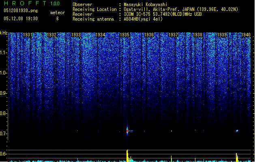Click the 1933 time marker

click(76, 35)
